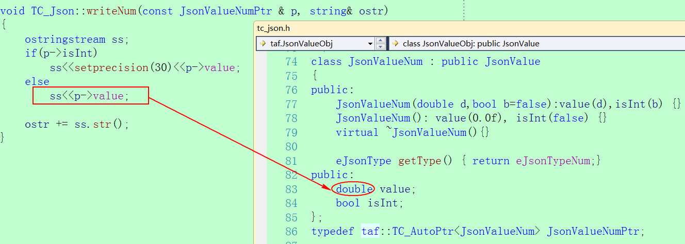Click 'else' keyword in left code
Screen dimensions: 685x244
37,81
